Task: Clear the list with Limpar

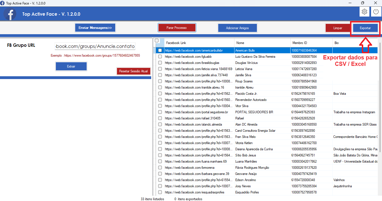Action: pyautogui.click(x=338, y=28)
